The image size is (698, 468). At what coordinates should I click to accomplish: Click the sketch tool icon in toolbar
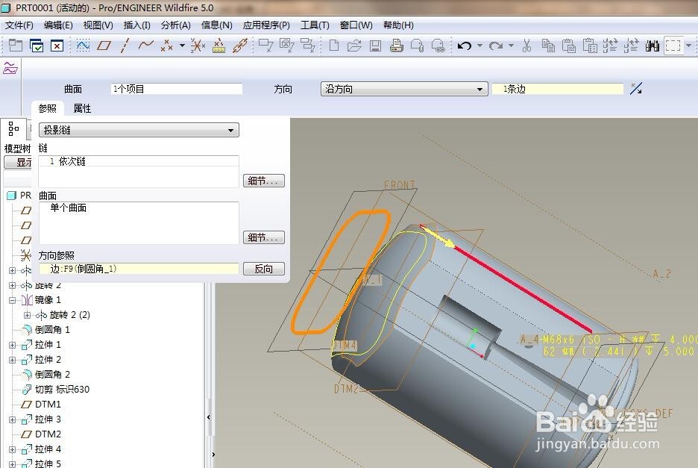(83, 46)
